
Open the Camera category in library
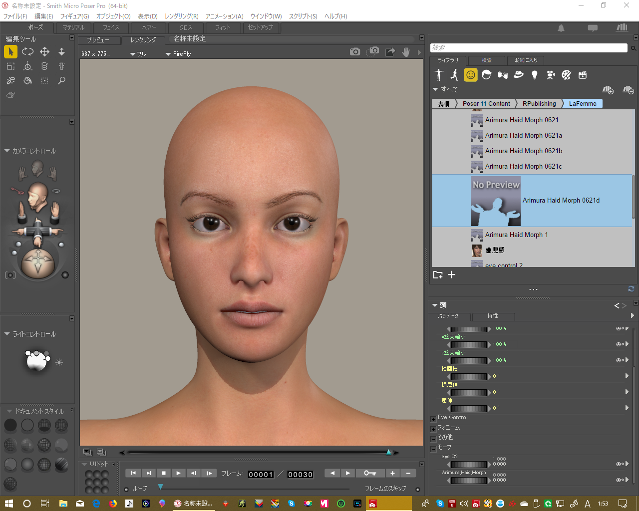click(551, 75)
